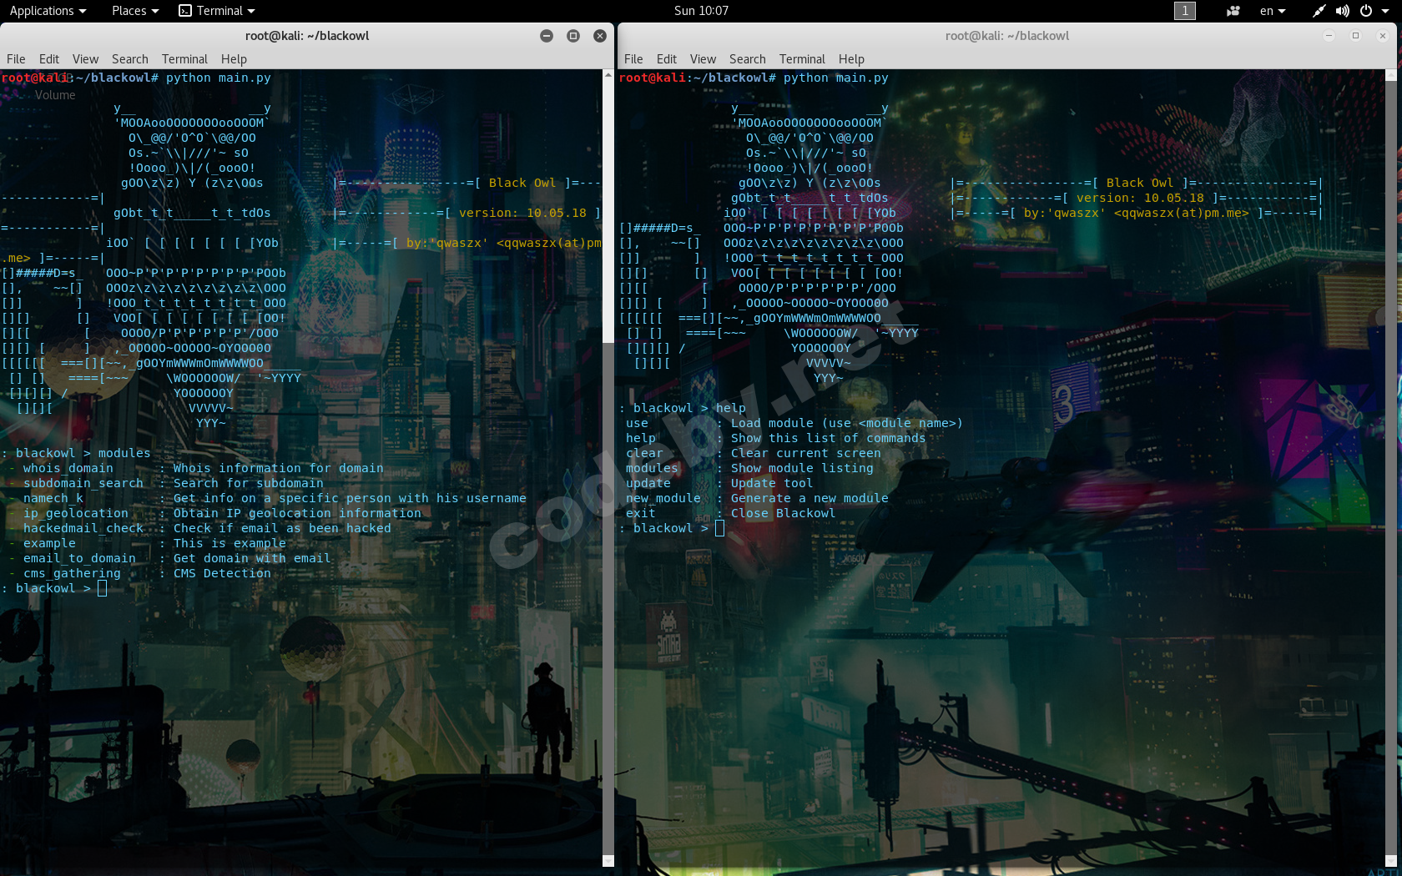The width and height of the screenshot is (1402, 876).
Task: Click the clock showing Sun 10:07
Action: (x=701, y=11)
